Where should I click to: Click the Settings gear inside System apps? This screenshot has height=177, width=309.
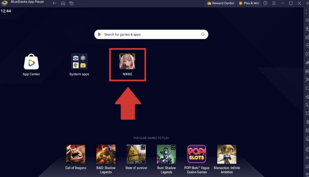click(83, 58)
